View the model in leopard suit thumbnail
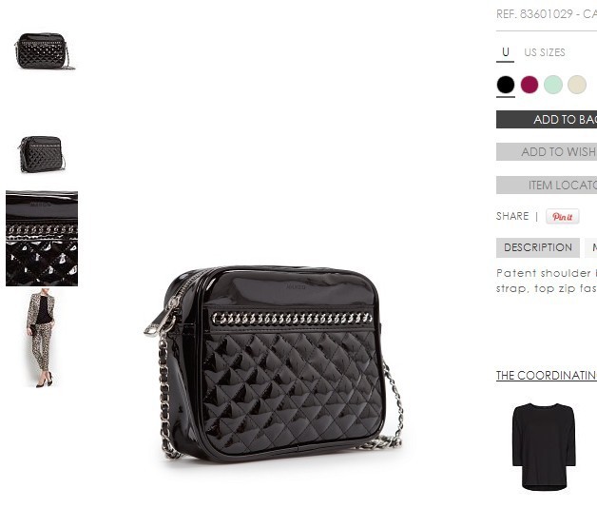Image resolution: width=597 pixels, height=508 pixels. click(x=42, y=339)
